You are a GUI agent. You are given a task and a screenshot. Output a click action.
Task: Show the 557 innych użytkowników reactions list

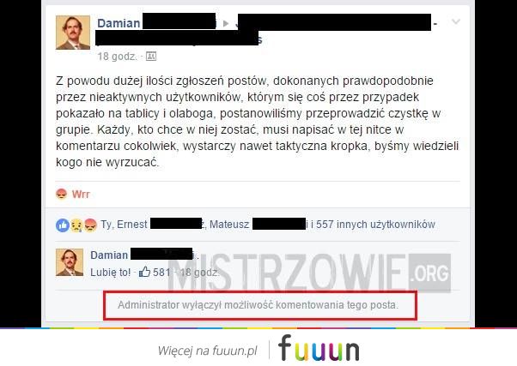(x=375, y=224)
